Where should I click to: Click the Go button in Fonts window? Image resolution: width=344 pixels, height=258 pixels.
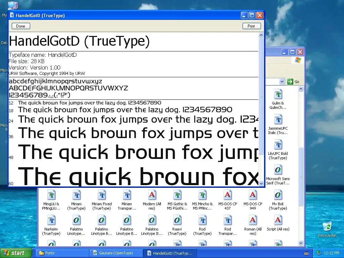[x=293, y=82]
